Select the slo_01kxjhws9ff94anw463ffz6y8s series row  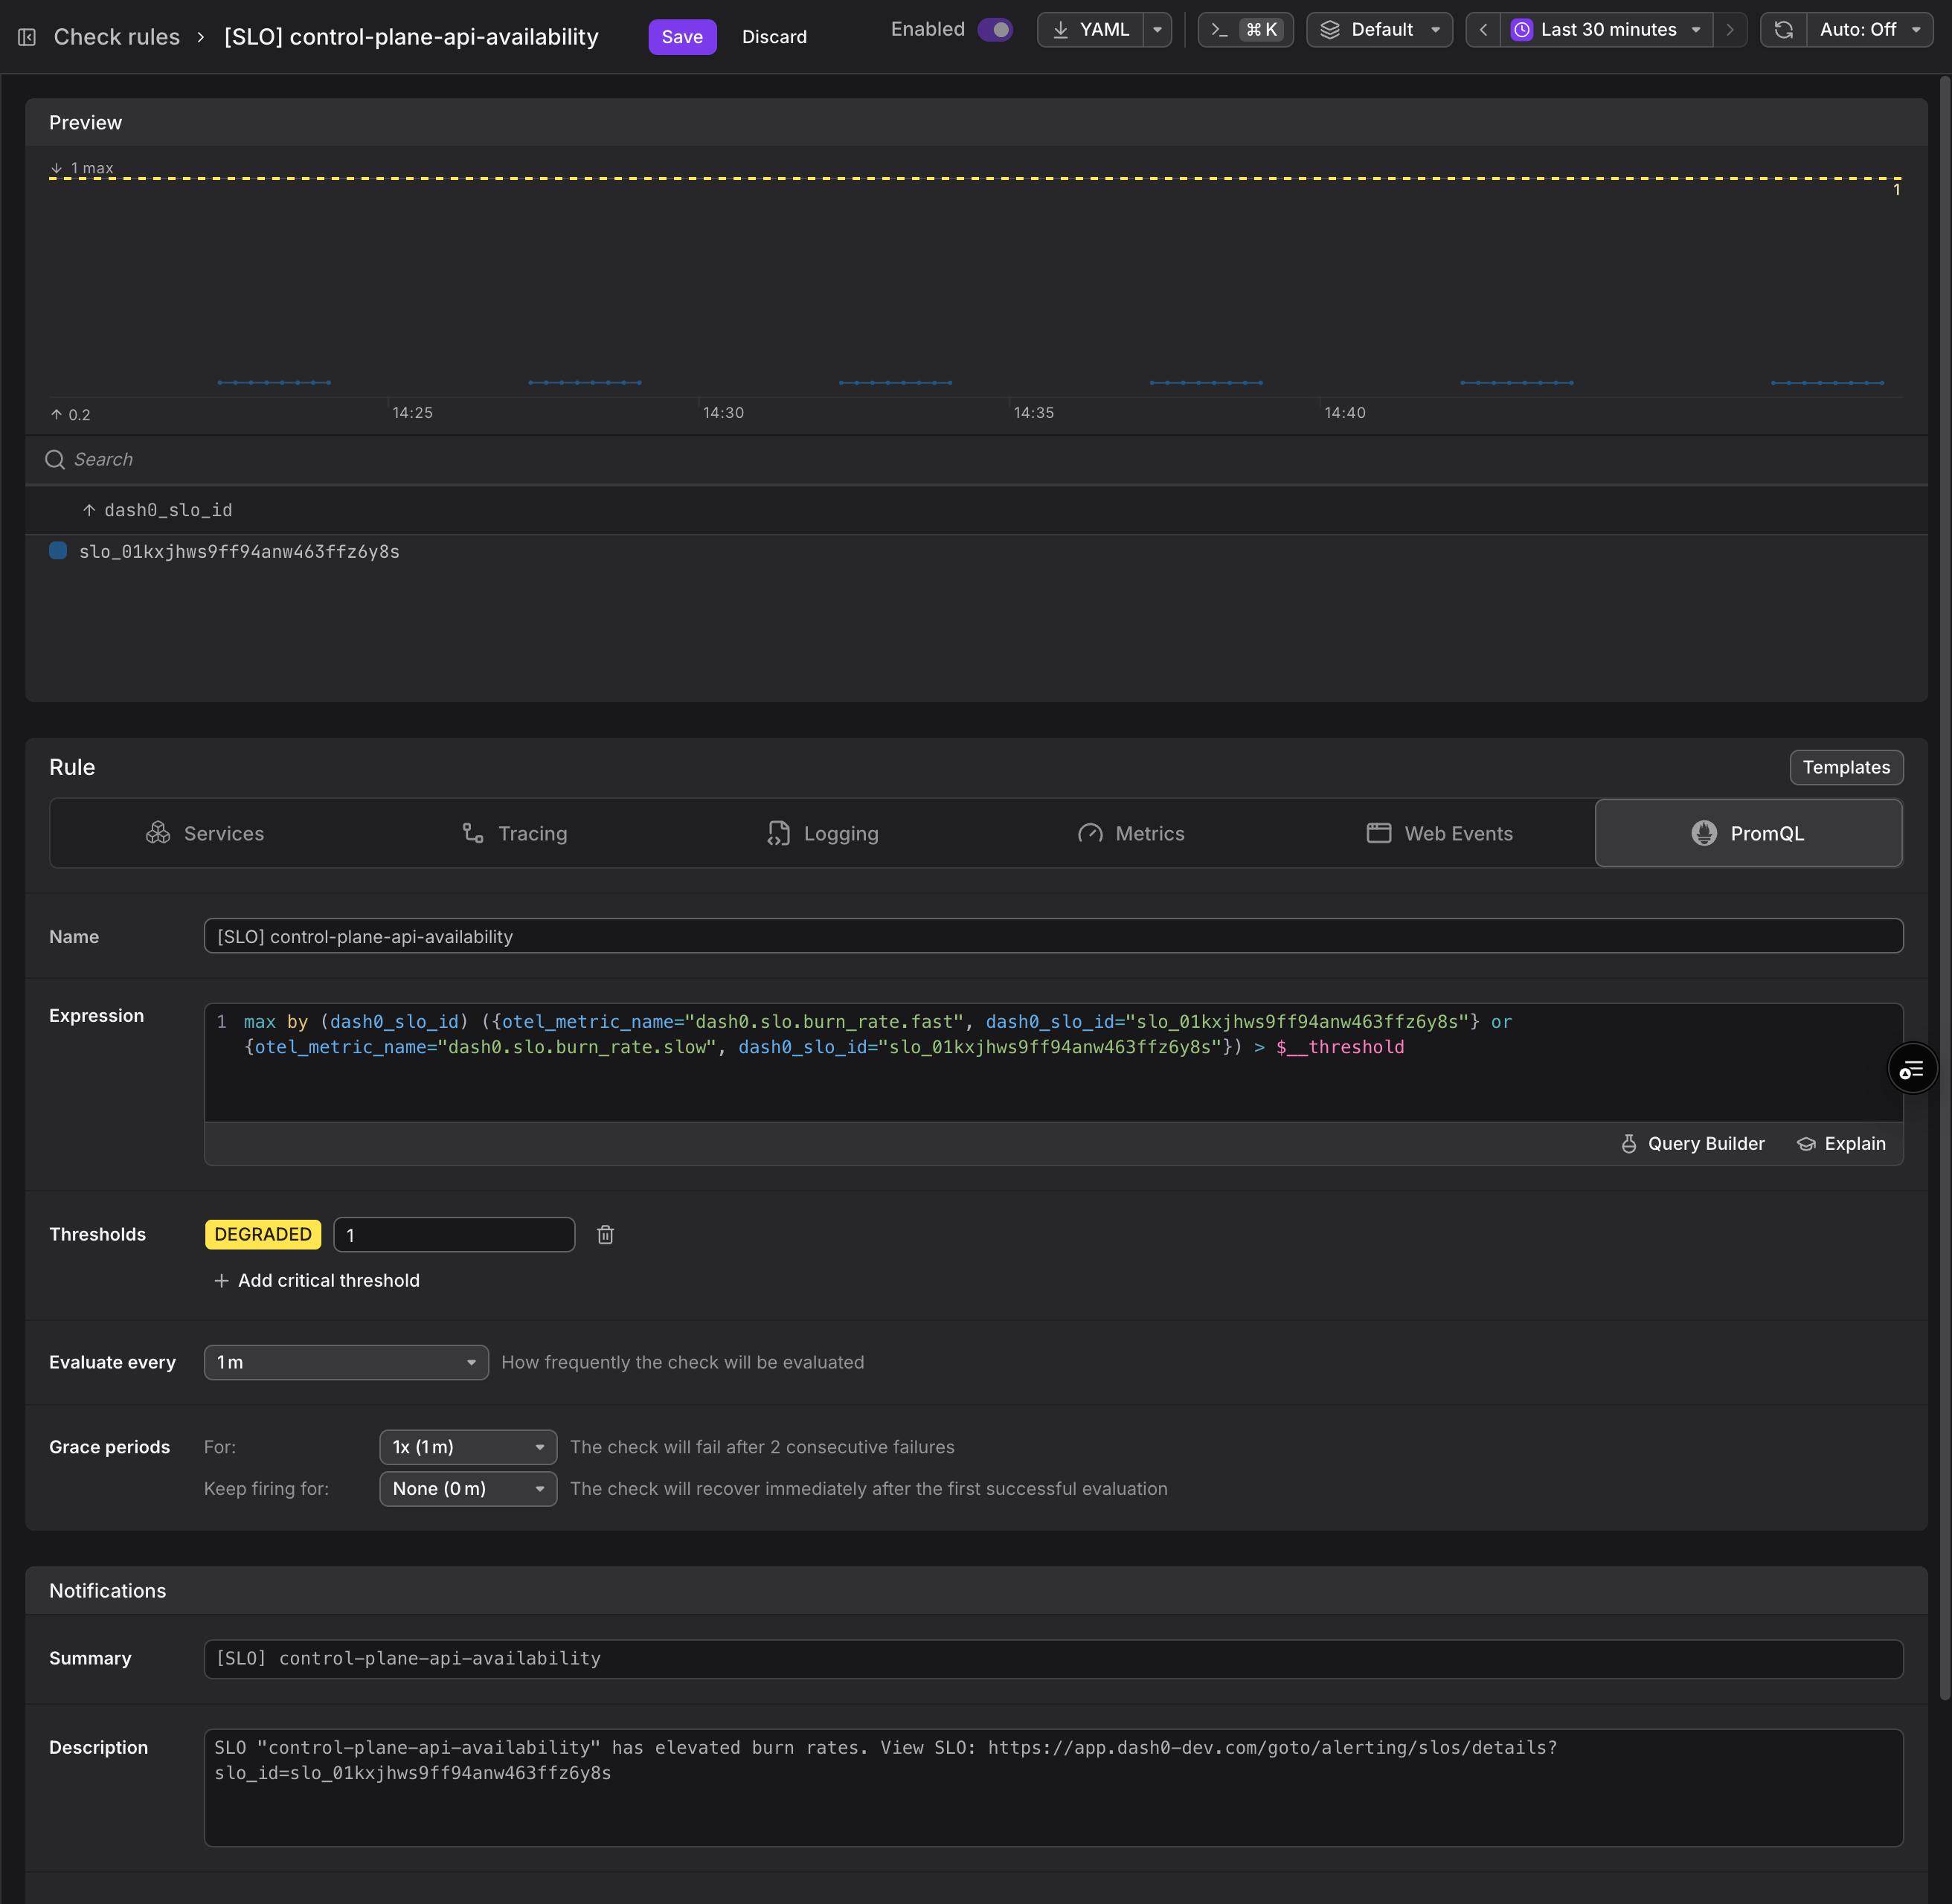click(x=976, y=552)
